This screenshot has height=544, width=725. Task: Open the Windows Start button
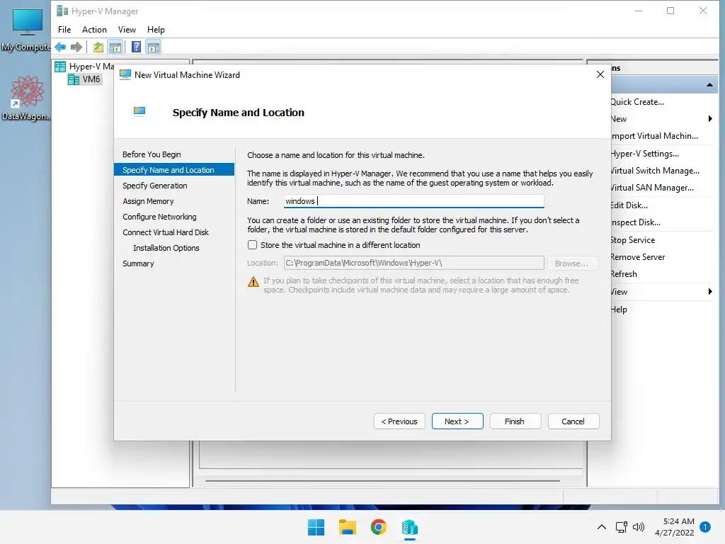click(x=316, y=527)
